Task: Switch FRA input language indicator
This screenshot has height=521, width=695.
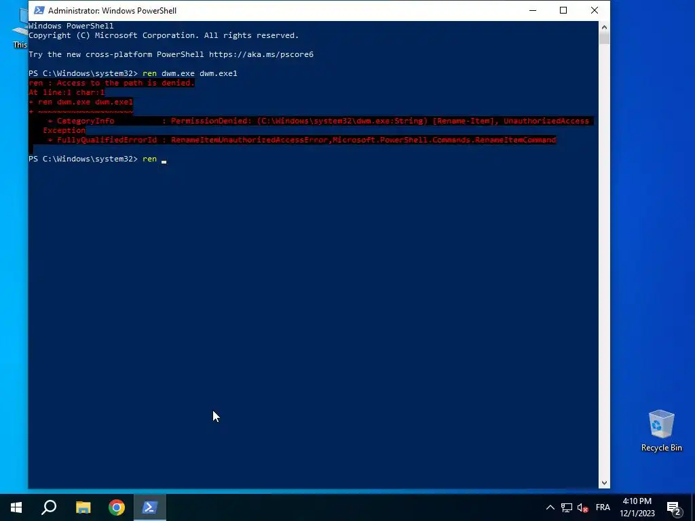Action: pos(603,507)
